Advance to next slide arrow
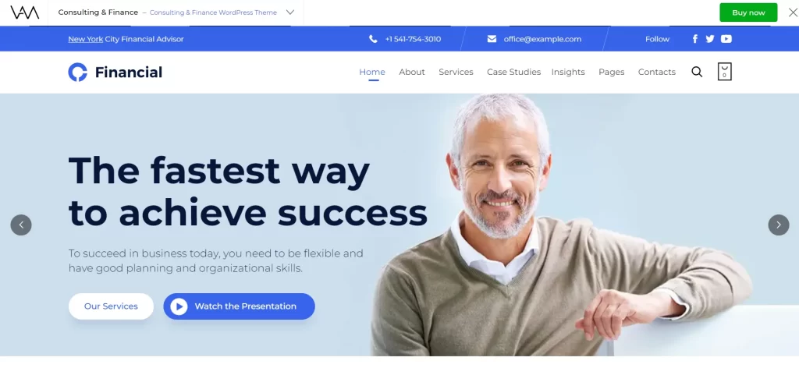This screenshot has height=368, width=799. pos(778,225)
